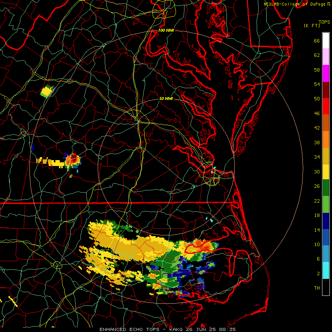The height and width of the screenshot is (332, 332).
Task: Pick the cyan legend swatch
Action: [326, 270]
